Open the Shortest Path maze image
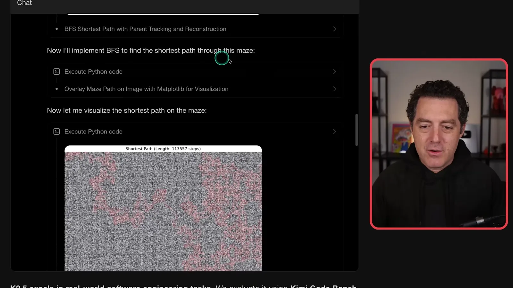513x288 pixels. pos(163,208)
